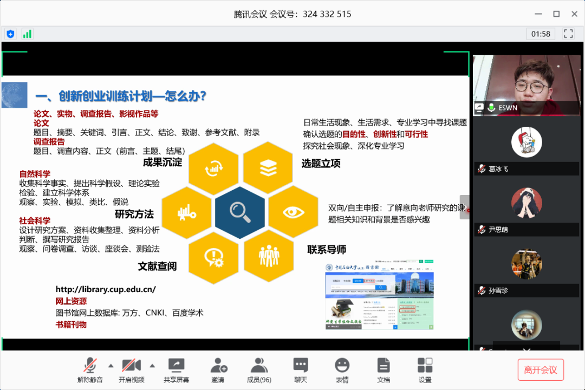Toggle 解除静音 microphone button
585x390 pixels.
[x=90, y=370]
